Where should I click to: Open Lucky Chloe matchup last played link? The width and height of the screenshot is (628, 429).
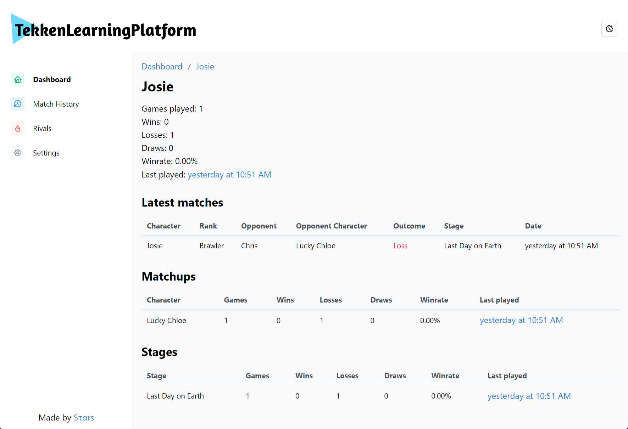click(521, 320)
